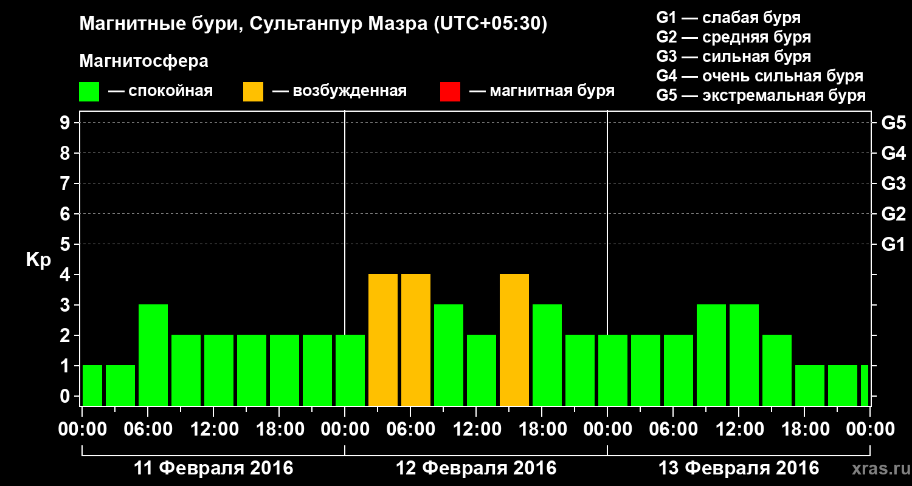Click the narrow first green bar on 11 February
Viewport: 912px width, 486px height.
[92, 385]
